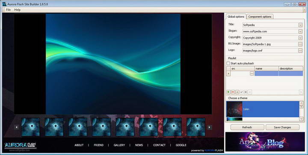Click the playlist src column header

[243, 69]
